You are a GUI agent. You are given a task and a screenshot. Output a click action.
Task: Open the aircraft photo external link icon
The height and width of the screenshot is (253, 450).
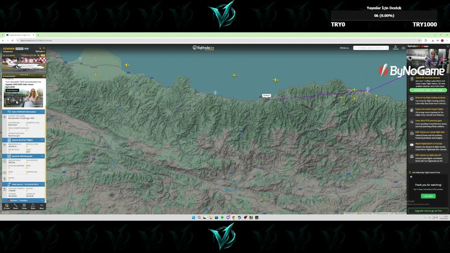coord(44,76)
